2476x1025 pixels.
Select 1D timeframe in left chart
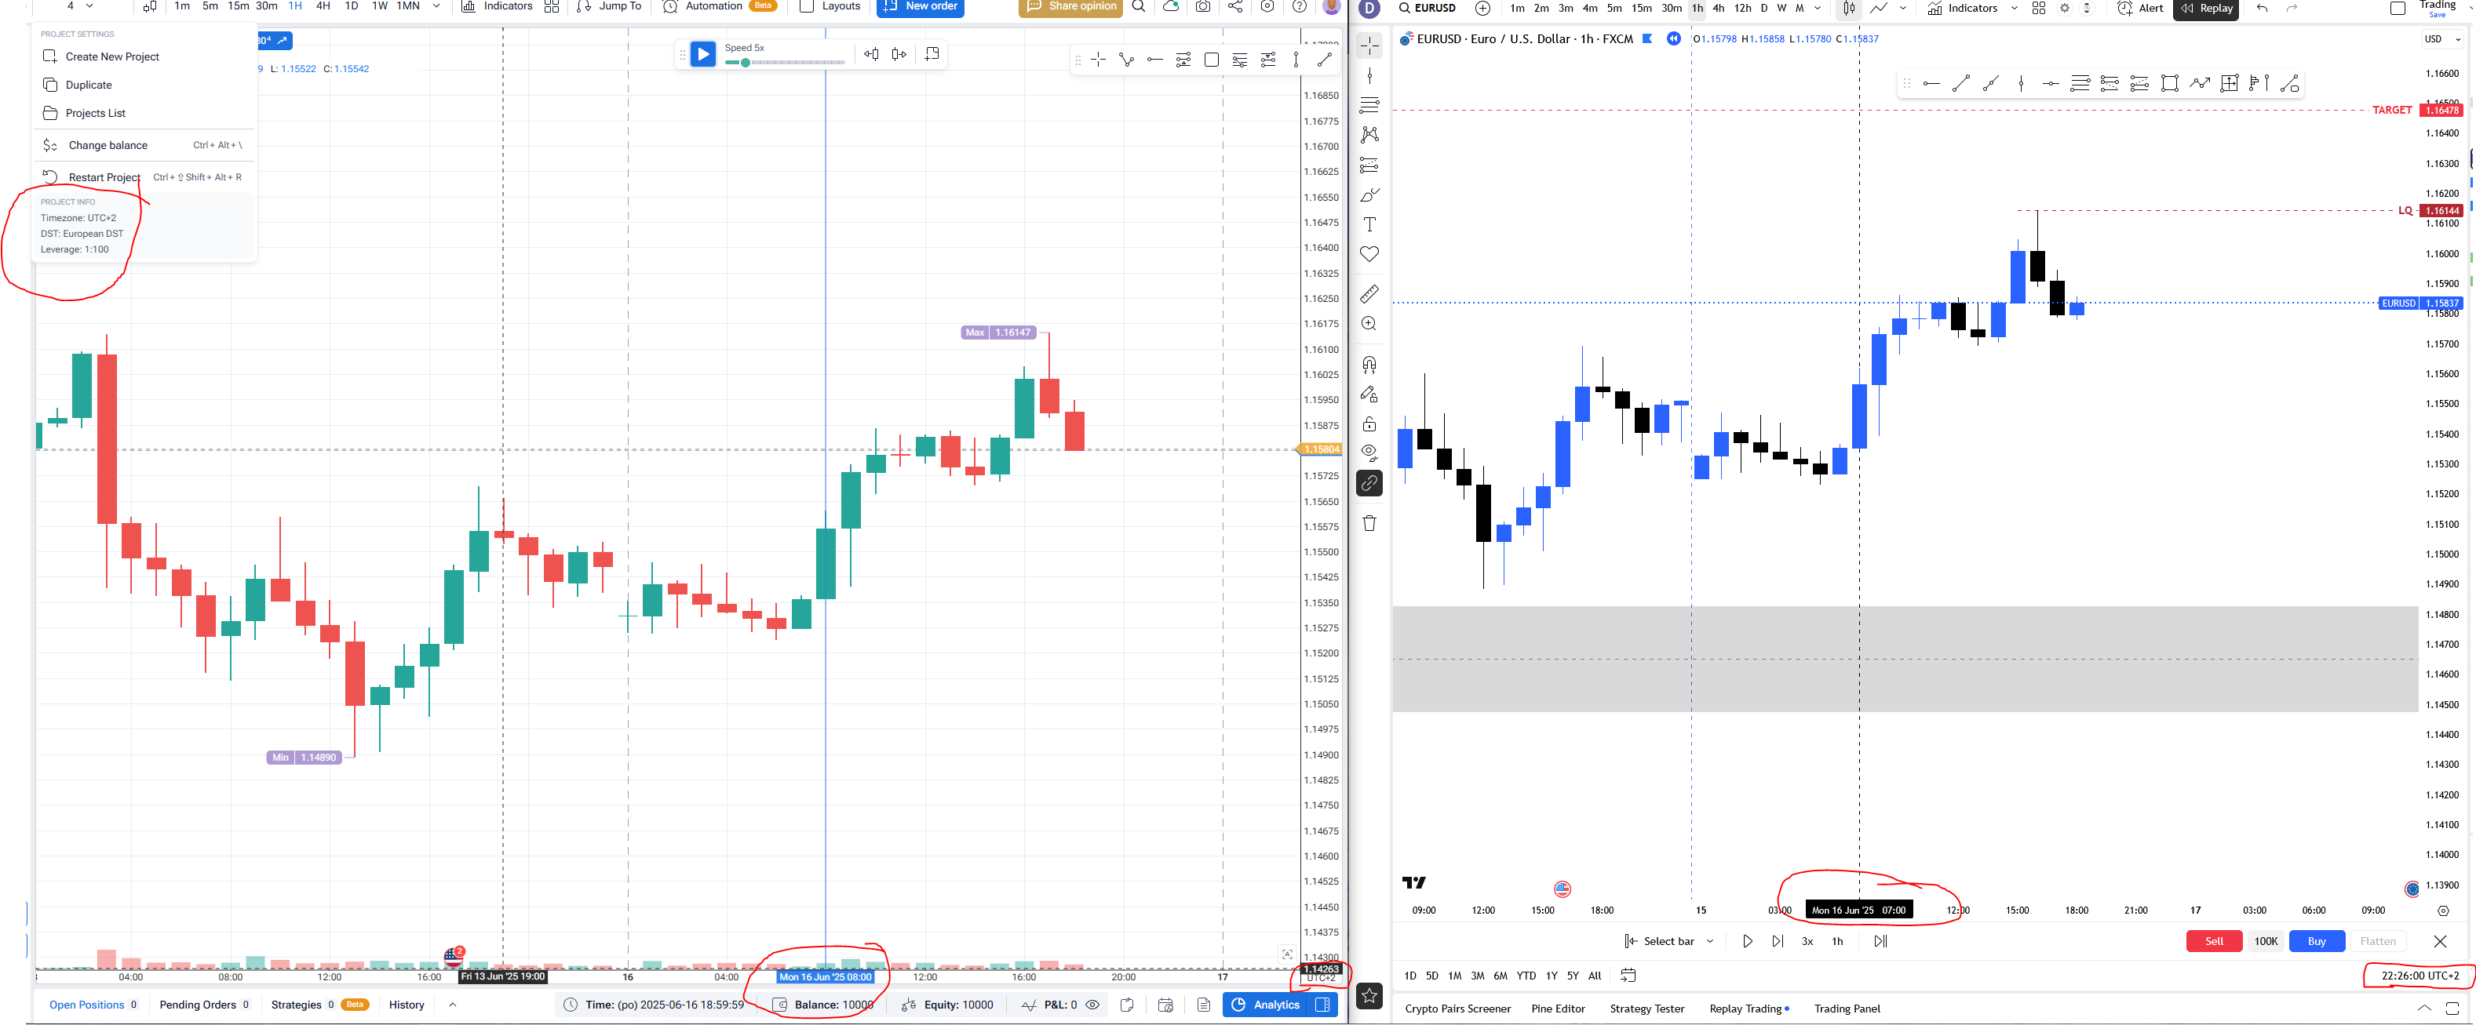click(352, 5)
